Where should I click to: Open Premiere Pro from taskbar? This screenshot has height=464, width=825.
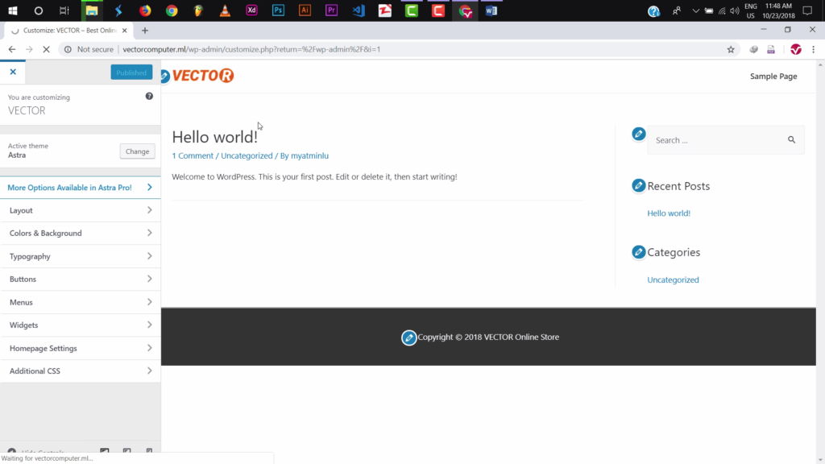331,10
